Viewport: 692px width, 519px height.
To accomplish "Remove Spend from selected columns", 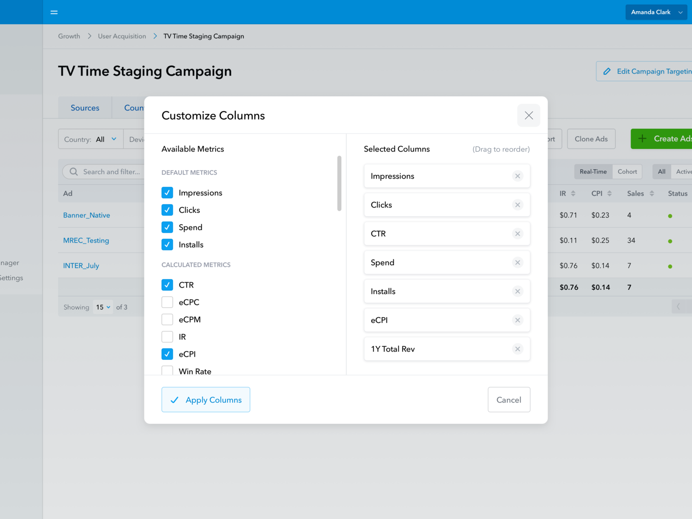I will coord(517,263).
